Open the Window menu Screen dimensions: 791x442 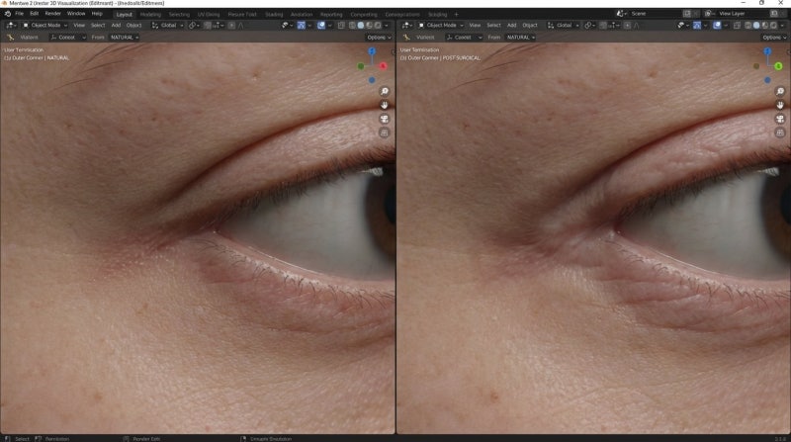coord(76,14)
